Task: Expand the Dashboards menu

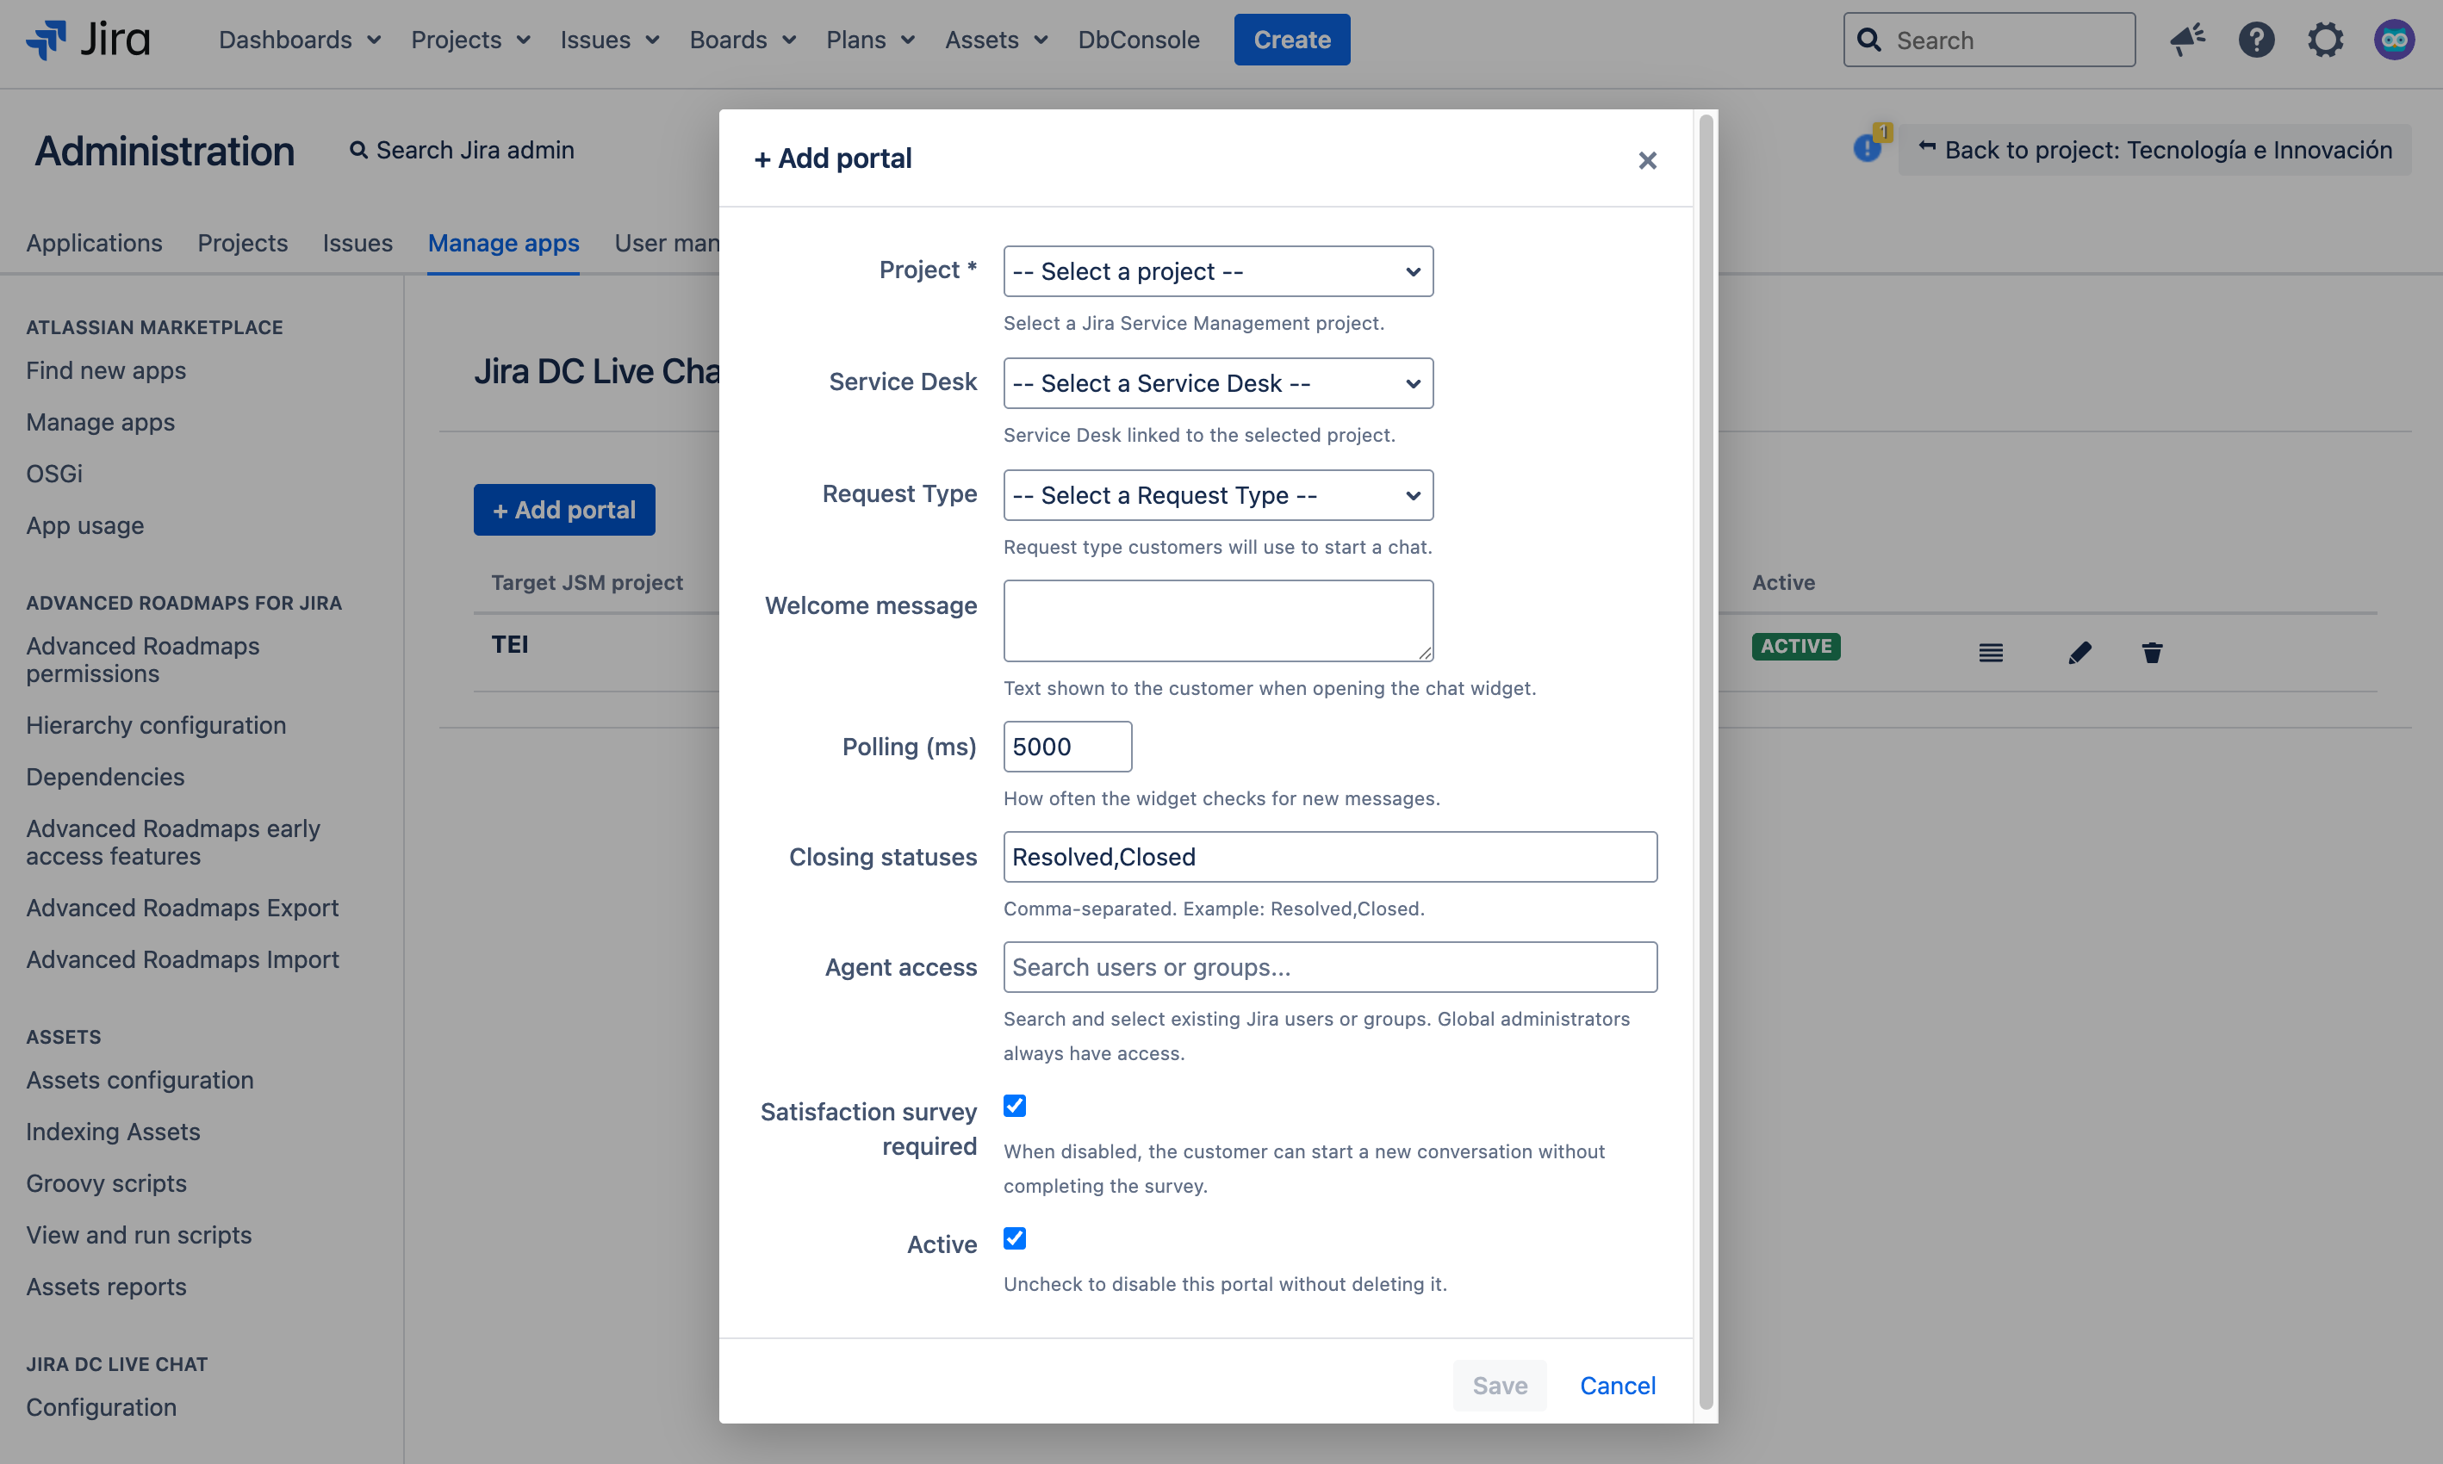Action: [x=300, y=40]
